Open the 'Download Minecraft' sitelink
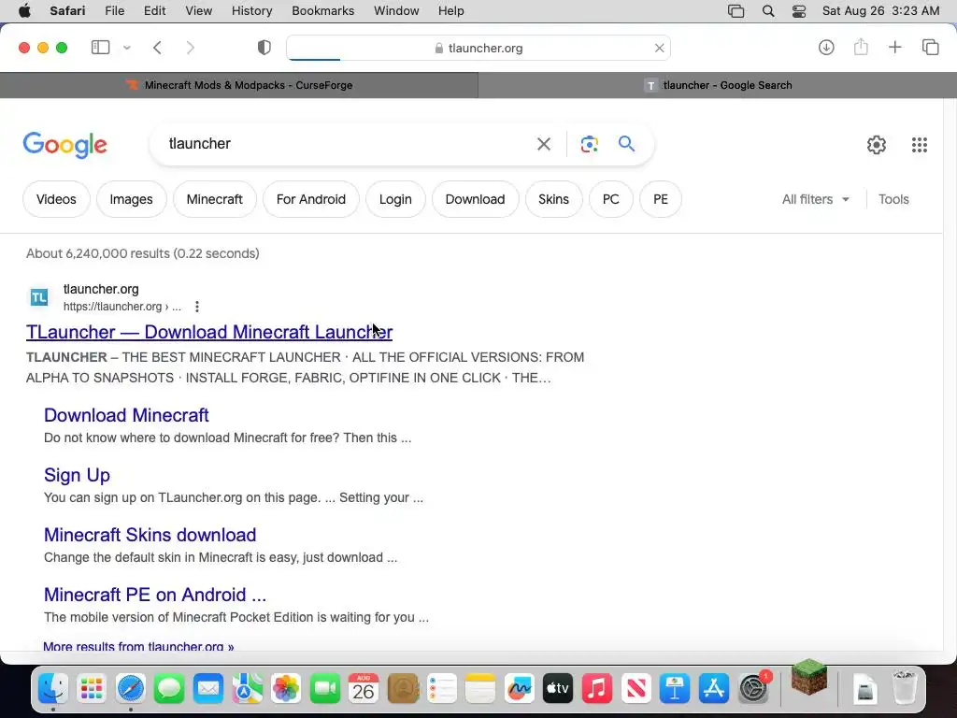 click(x=126, y=415)
